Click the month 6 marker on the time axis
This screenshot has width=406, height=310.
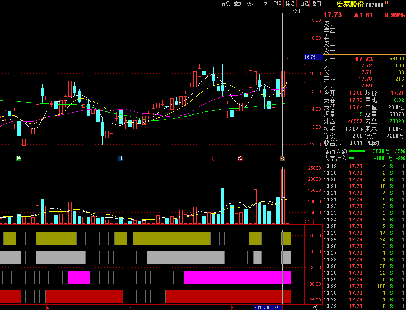click(x=233, y=308)
